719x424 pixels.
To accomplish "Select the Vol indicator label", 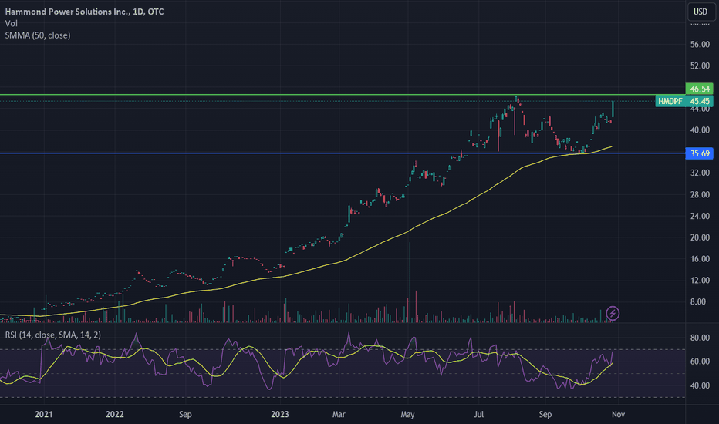I will (11, 23).
